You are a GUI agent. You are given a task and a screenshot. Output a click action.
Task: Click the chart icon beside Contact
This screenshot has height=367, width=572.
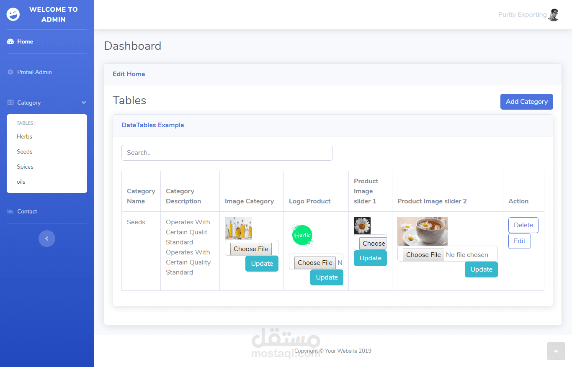click(10, 211)
